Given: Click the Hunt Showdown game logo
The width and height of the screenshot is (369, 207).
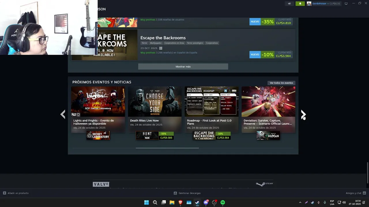Looking at the screenshot, I should point(147,135).
